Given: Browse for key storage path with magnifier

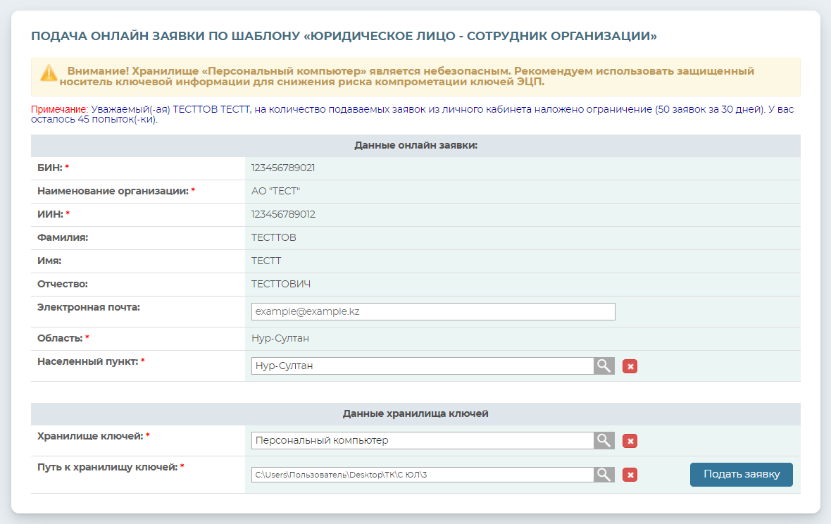Looking at the screenshot, I should click(x=604, y=474).
